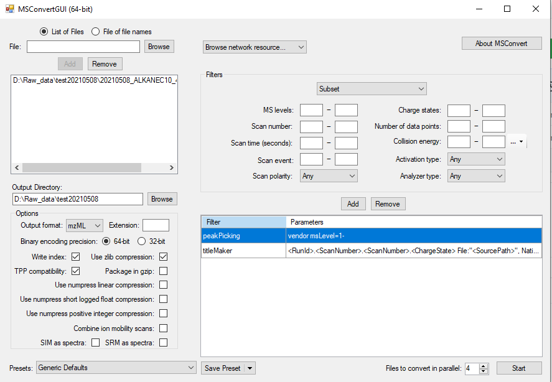
Task: Enable Package in gzip checkbox
Action: (x=163, y=271)
